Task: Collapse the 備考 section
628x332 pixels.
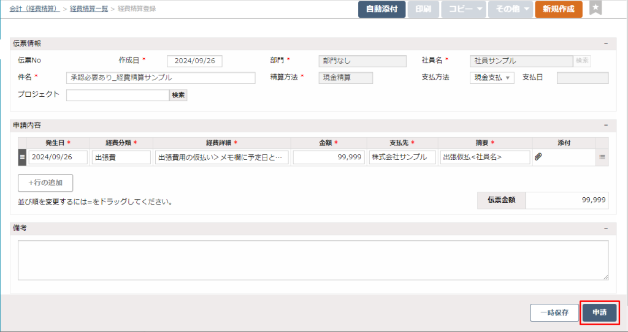Action: [606, 228]
